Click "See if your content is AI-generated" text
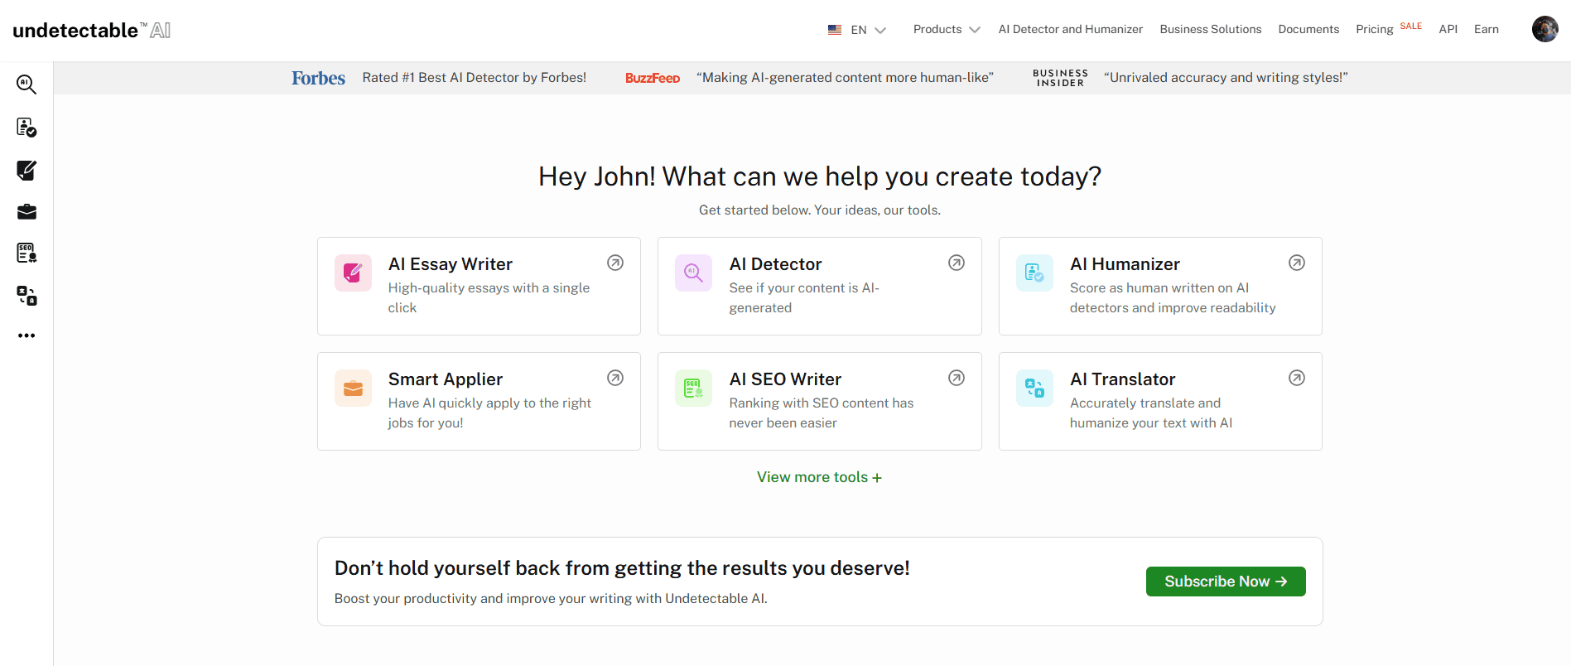The height and width of the screenshot is (666, 1571). click(804, 297)
